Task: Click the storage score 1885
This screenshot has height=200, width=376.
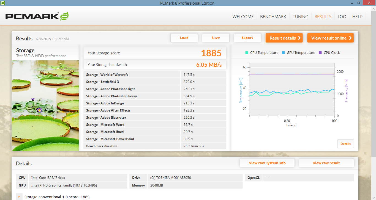Action: (211, 53)
